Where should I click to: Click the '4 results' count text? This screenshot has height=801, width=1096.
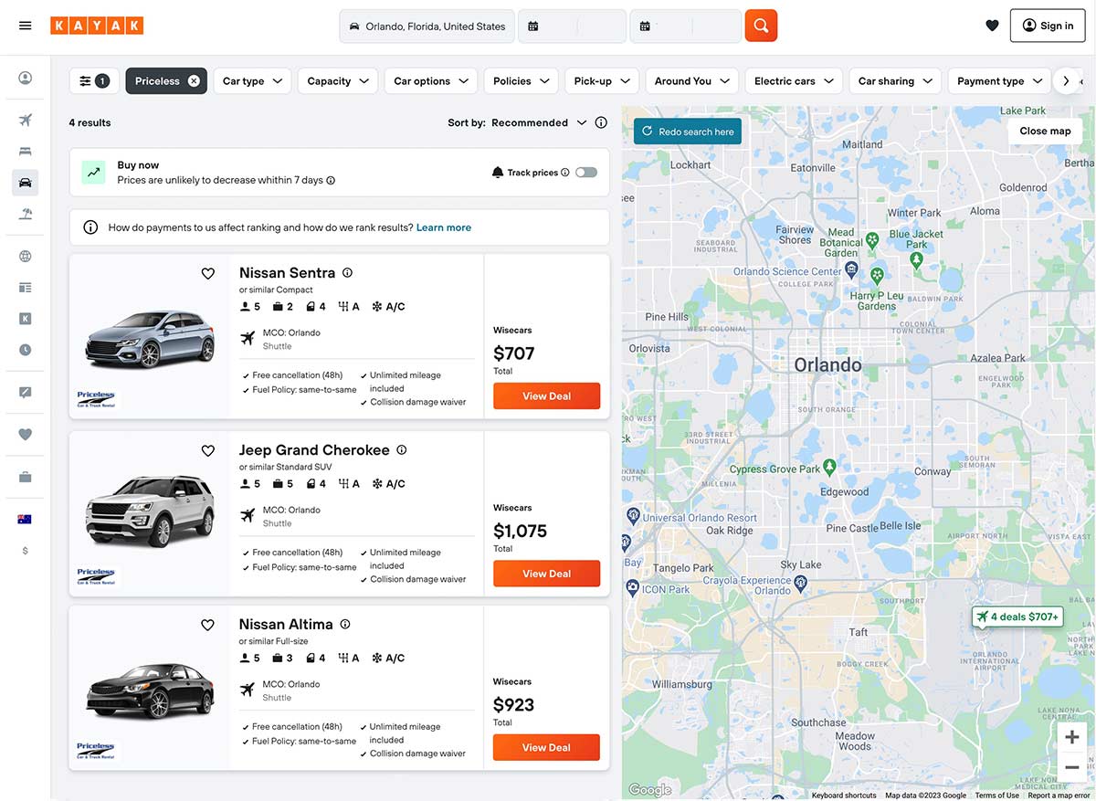(x=90, y=122)
